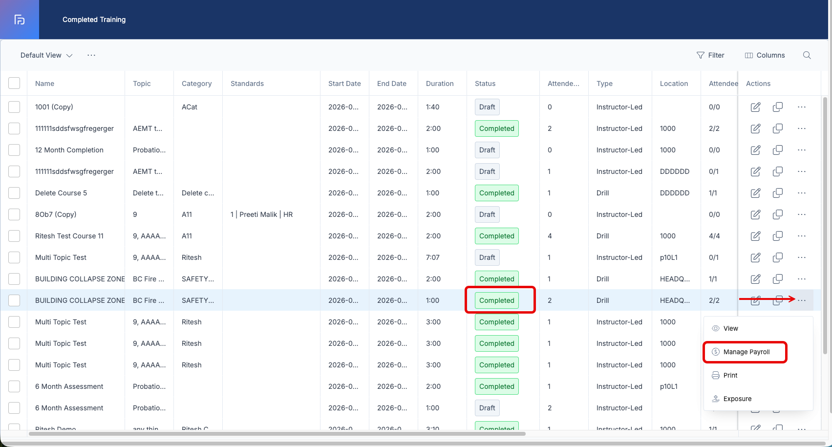Viewport: 832px width, 447px height.
Task: Open the Columns chooser
Action: [x=765, y=55]
